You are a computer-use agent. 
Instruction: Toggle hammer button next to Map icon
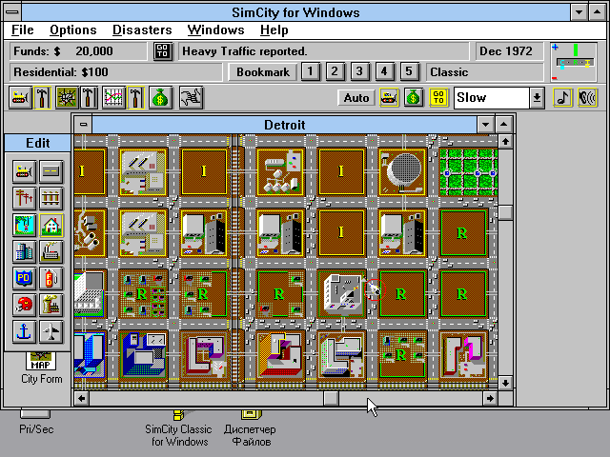pyautogui.click(x=89, y=97)
